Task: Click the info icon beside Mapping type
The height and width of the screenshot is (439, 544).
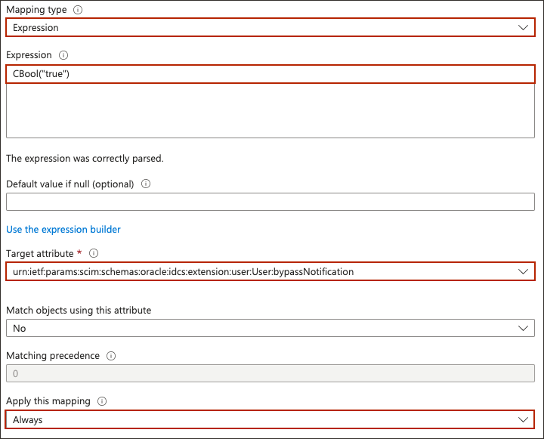Action: [79, 10]
